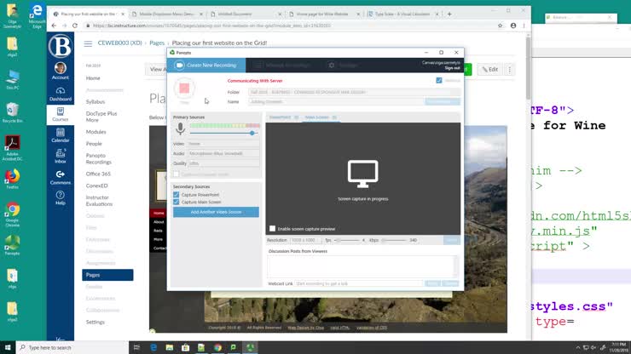Enable screen capture preview checkbox
The image size is (631, 354).
(273, 229)
